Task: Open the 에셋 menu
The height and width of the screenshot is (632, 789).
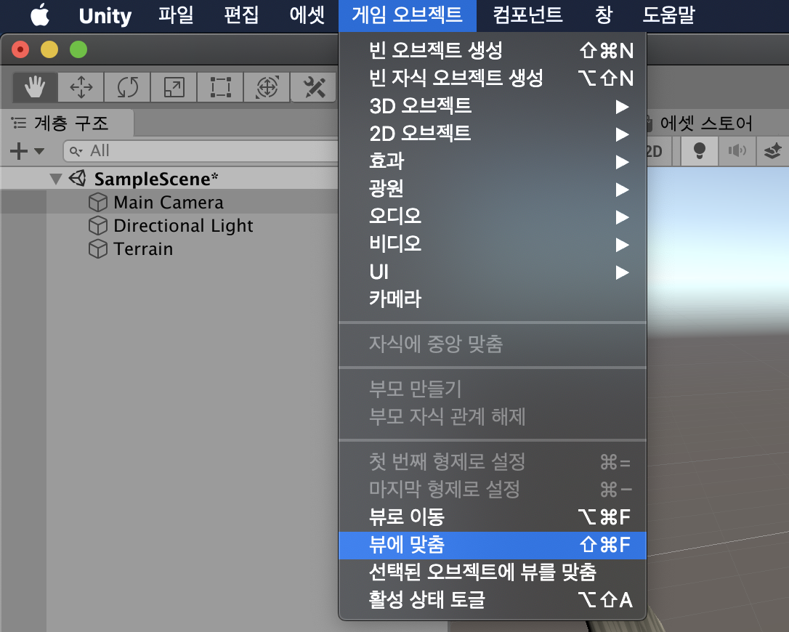Action: tap(307, 15)
